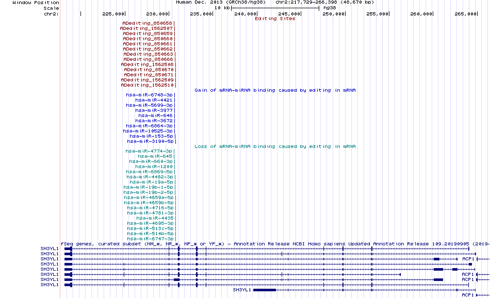
Task: Select hsa-miR-6748-3p in the gain track
Action: pyautogui.click(x=150, y=95)
